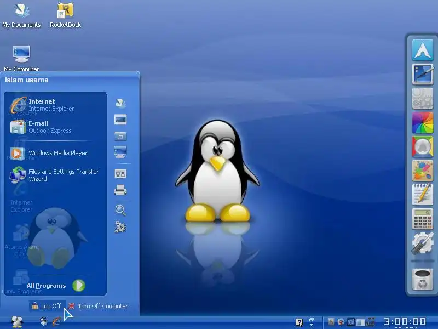Open My Computer monitor icon in start menu
This screenshot has width=438, height=329.
click(x=120, y=152)
